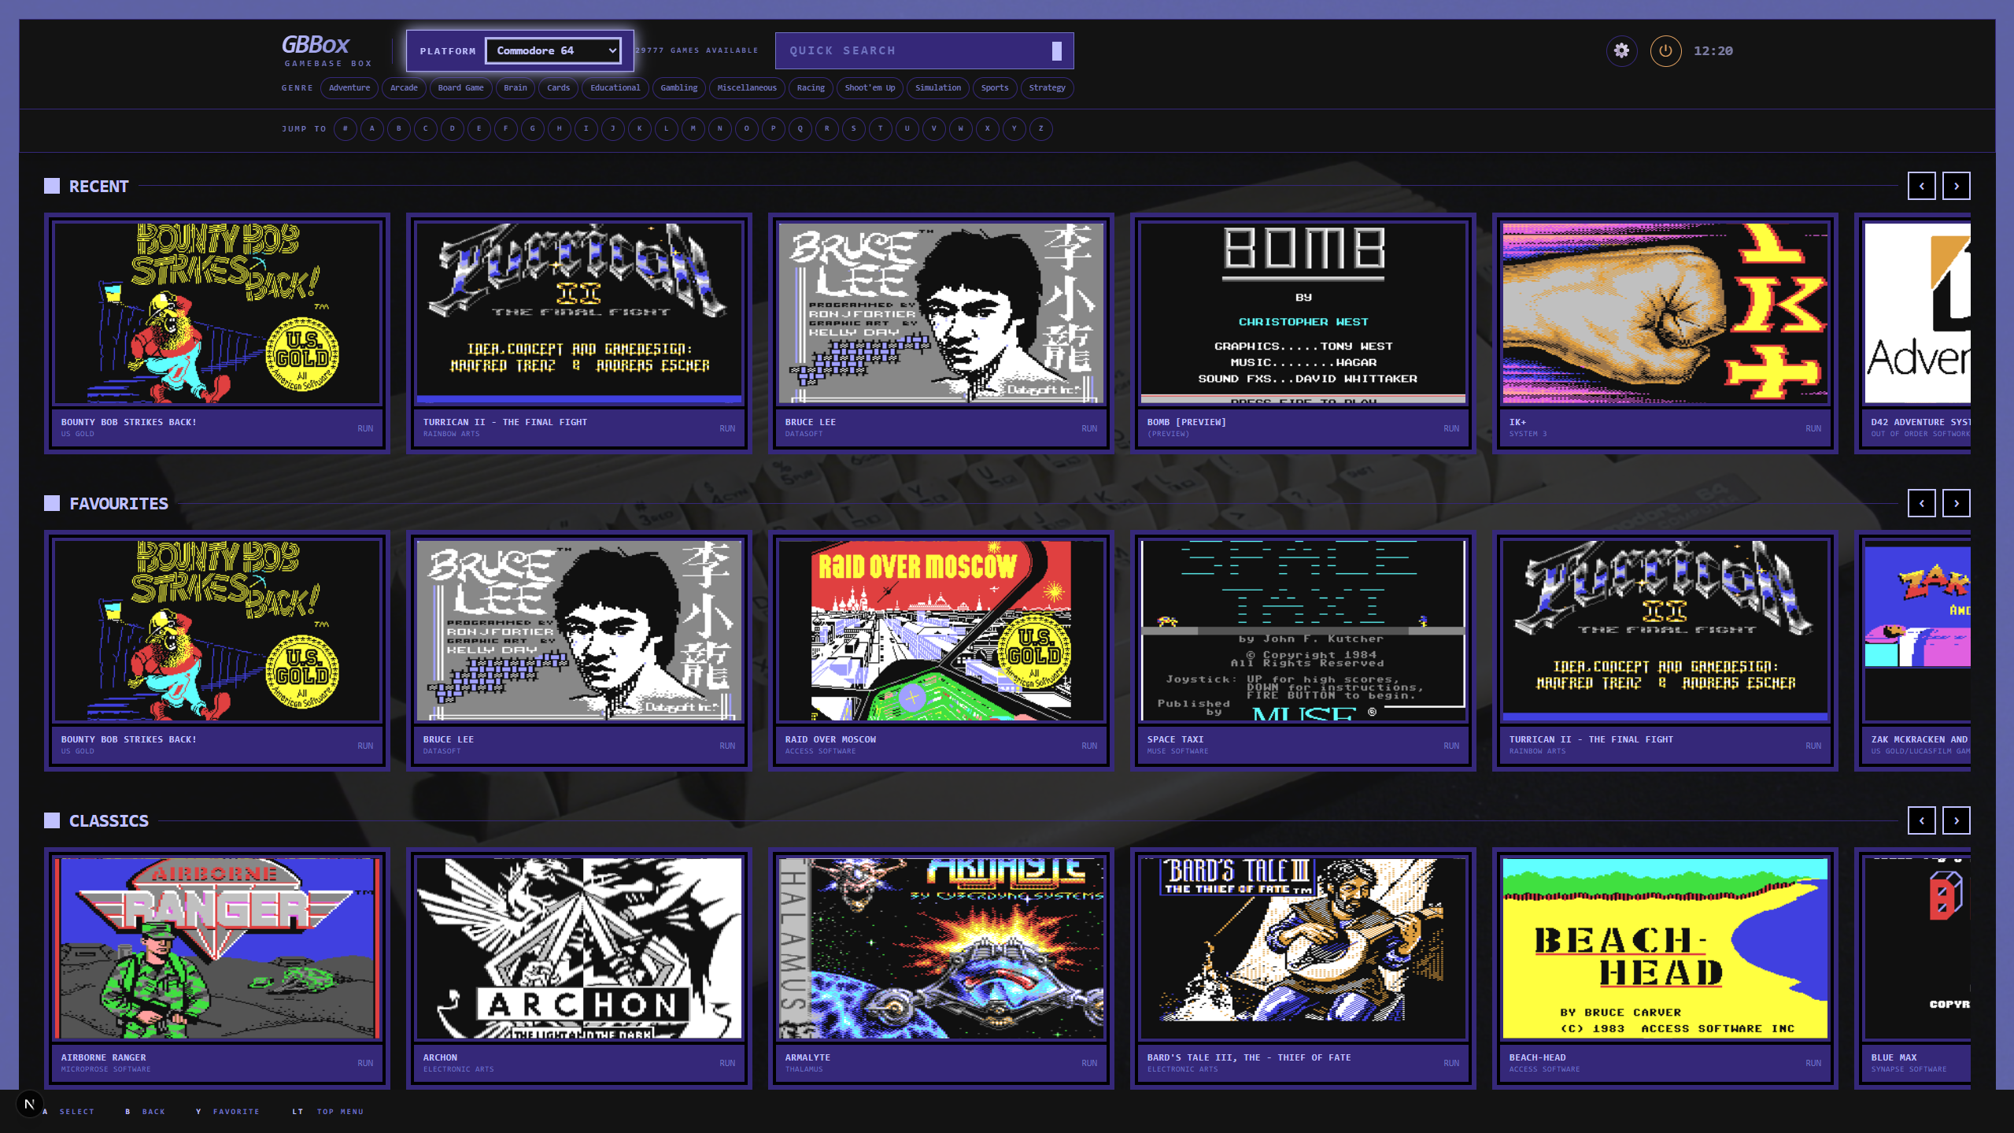
Task: Open Zak McKracken thumbnail
Action: click(1917, 630)
